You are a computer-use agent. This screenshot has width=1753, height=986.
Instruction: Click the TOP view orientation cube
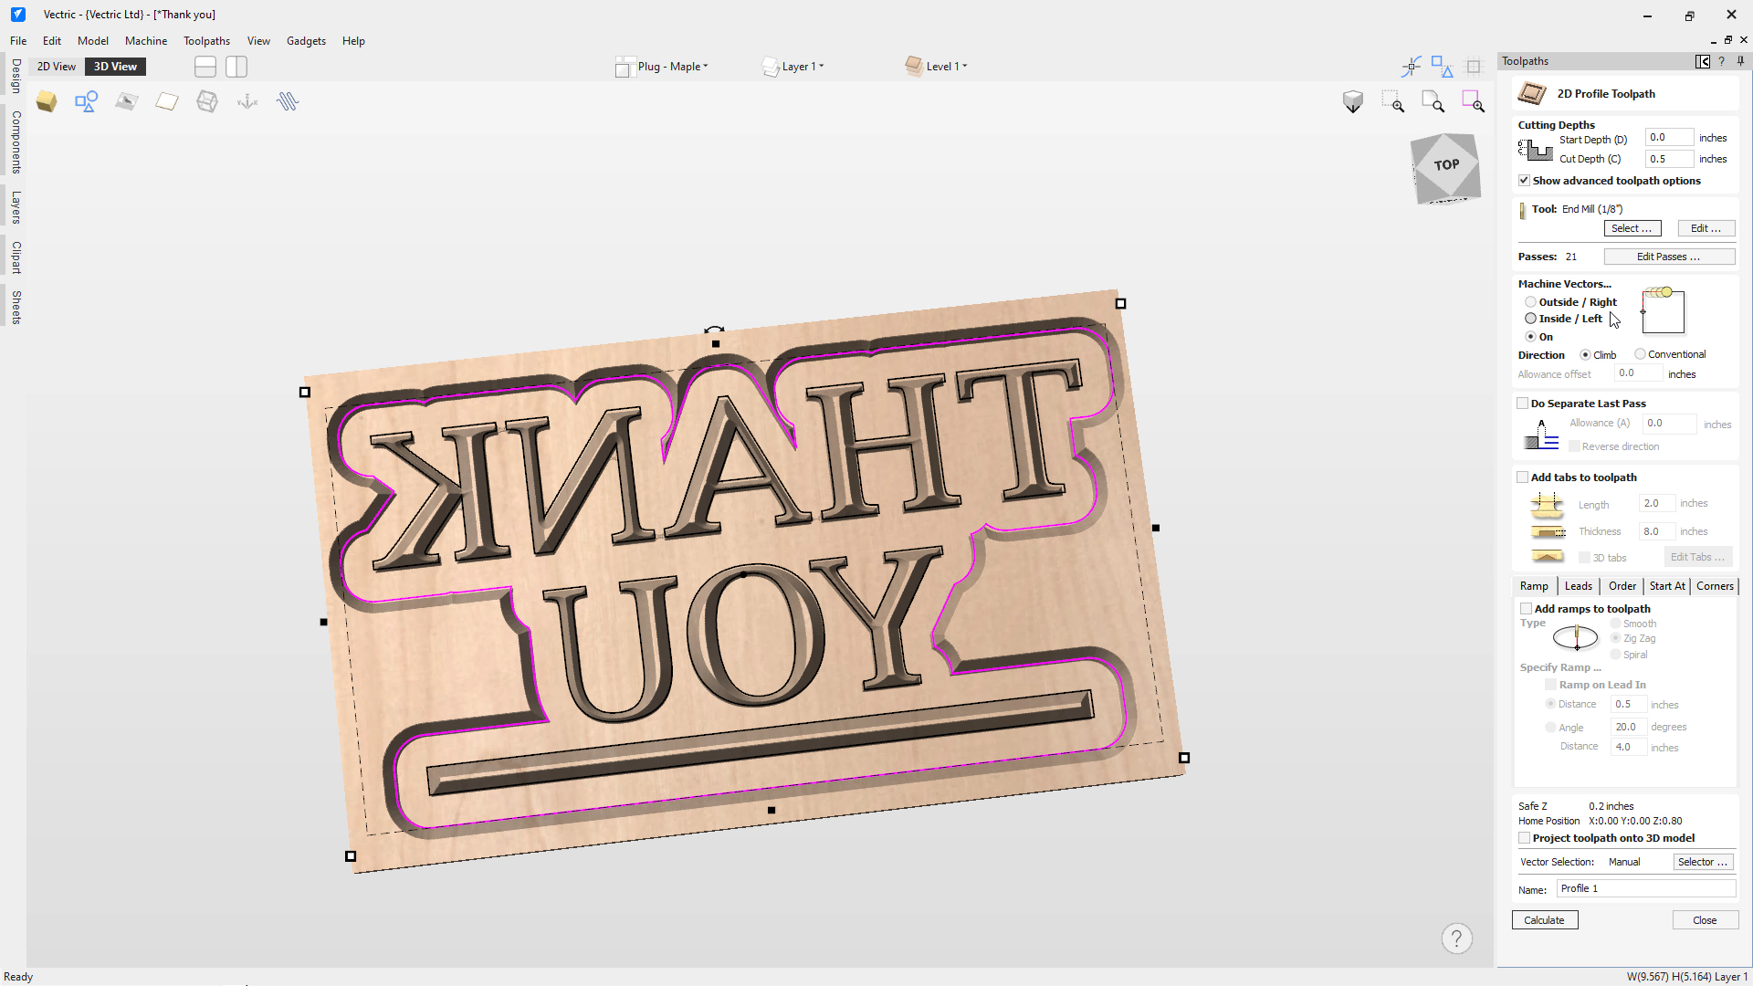click(1445, 166)
